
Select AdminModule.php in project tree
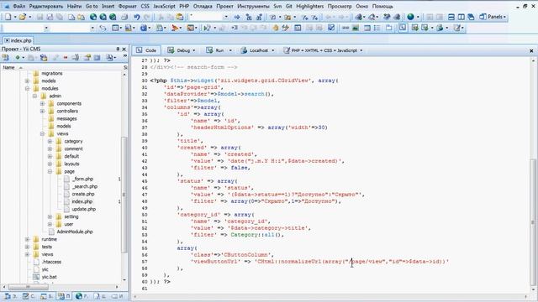(75, 232)
